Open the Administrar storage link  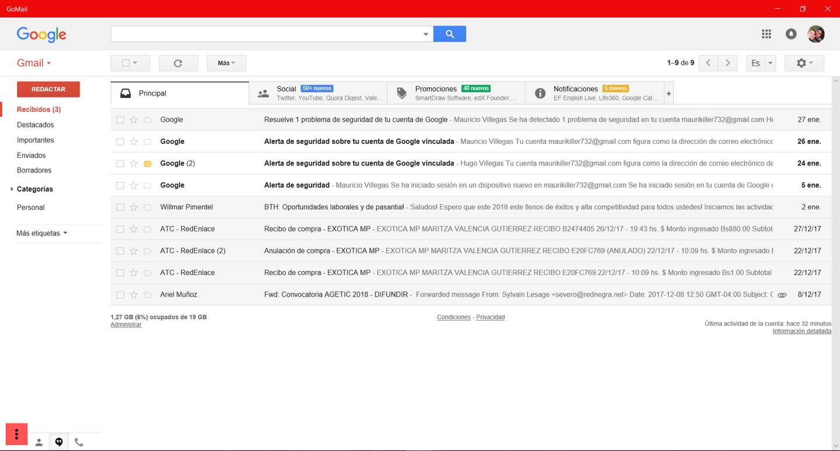pos(126,325)
